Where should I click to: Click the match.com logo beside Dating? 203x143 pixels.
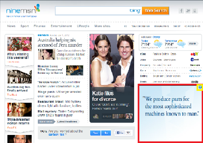[x=195, y=76]
